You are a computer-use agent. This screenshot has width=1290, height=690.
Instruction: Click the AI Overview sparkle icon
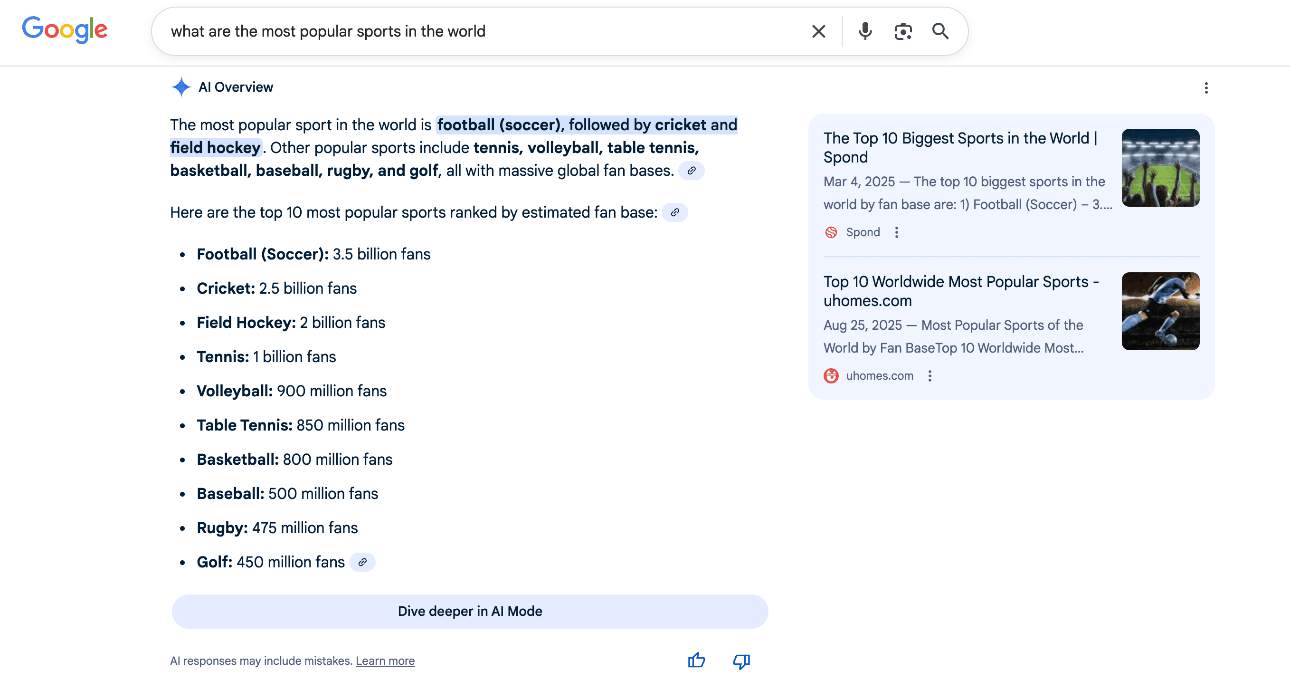(x=181, y=87)
